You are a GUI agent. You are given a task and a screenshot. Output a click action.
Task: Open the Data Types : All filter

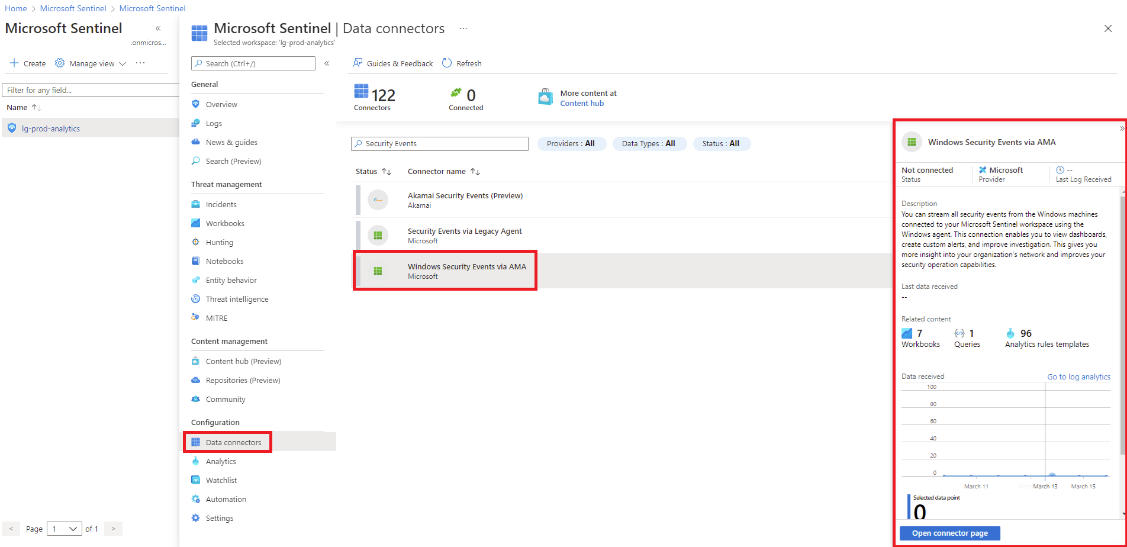(649, 143)
